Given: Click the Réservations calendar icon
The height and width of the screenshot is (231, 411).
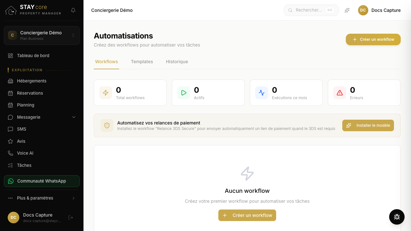Looking at the screenshot, I should [x=11, y=93].
